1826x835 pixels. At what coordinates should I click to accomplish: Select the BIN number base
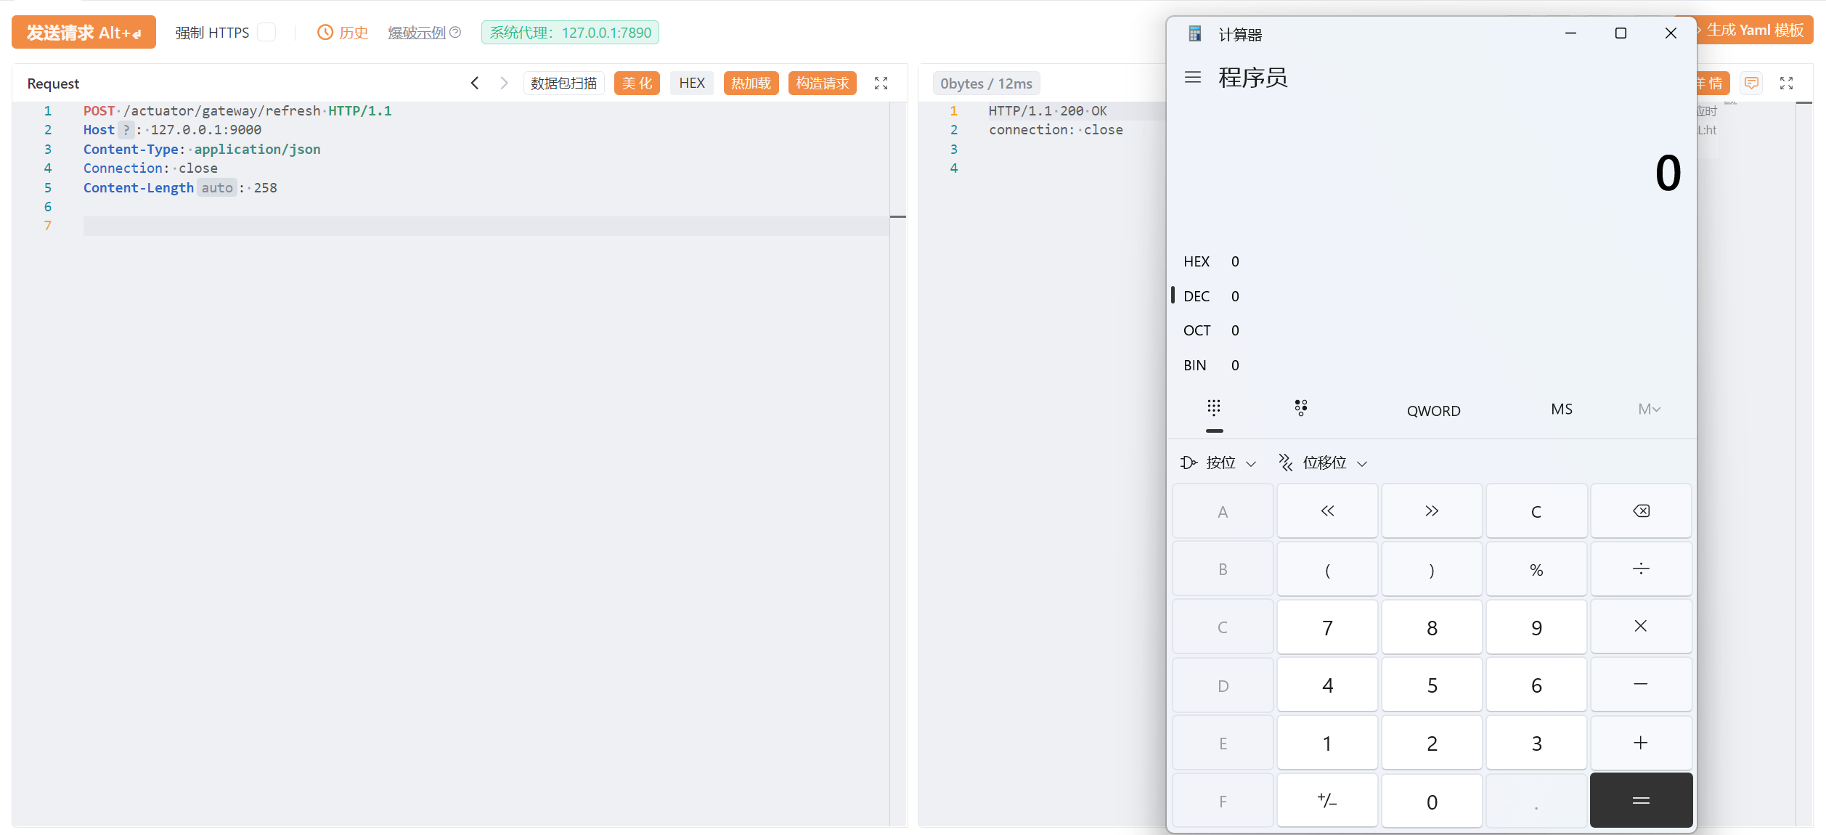pyautogui.click(x=1195, y=365)
